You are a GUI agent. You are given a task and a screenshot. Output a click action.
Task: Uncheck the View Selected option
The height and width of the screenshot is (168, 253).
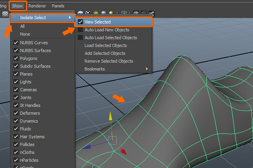[x=81, y=22]
